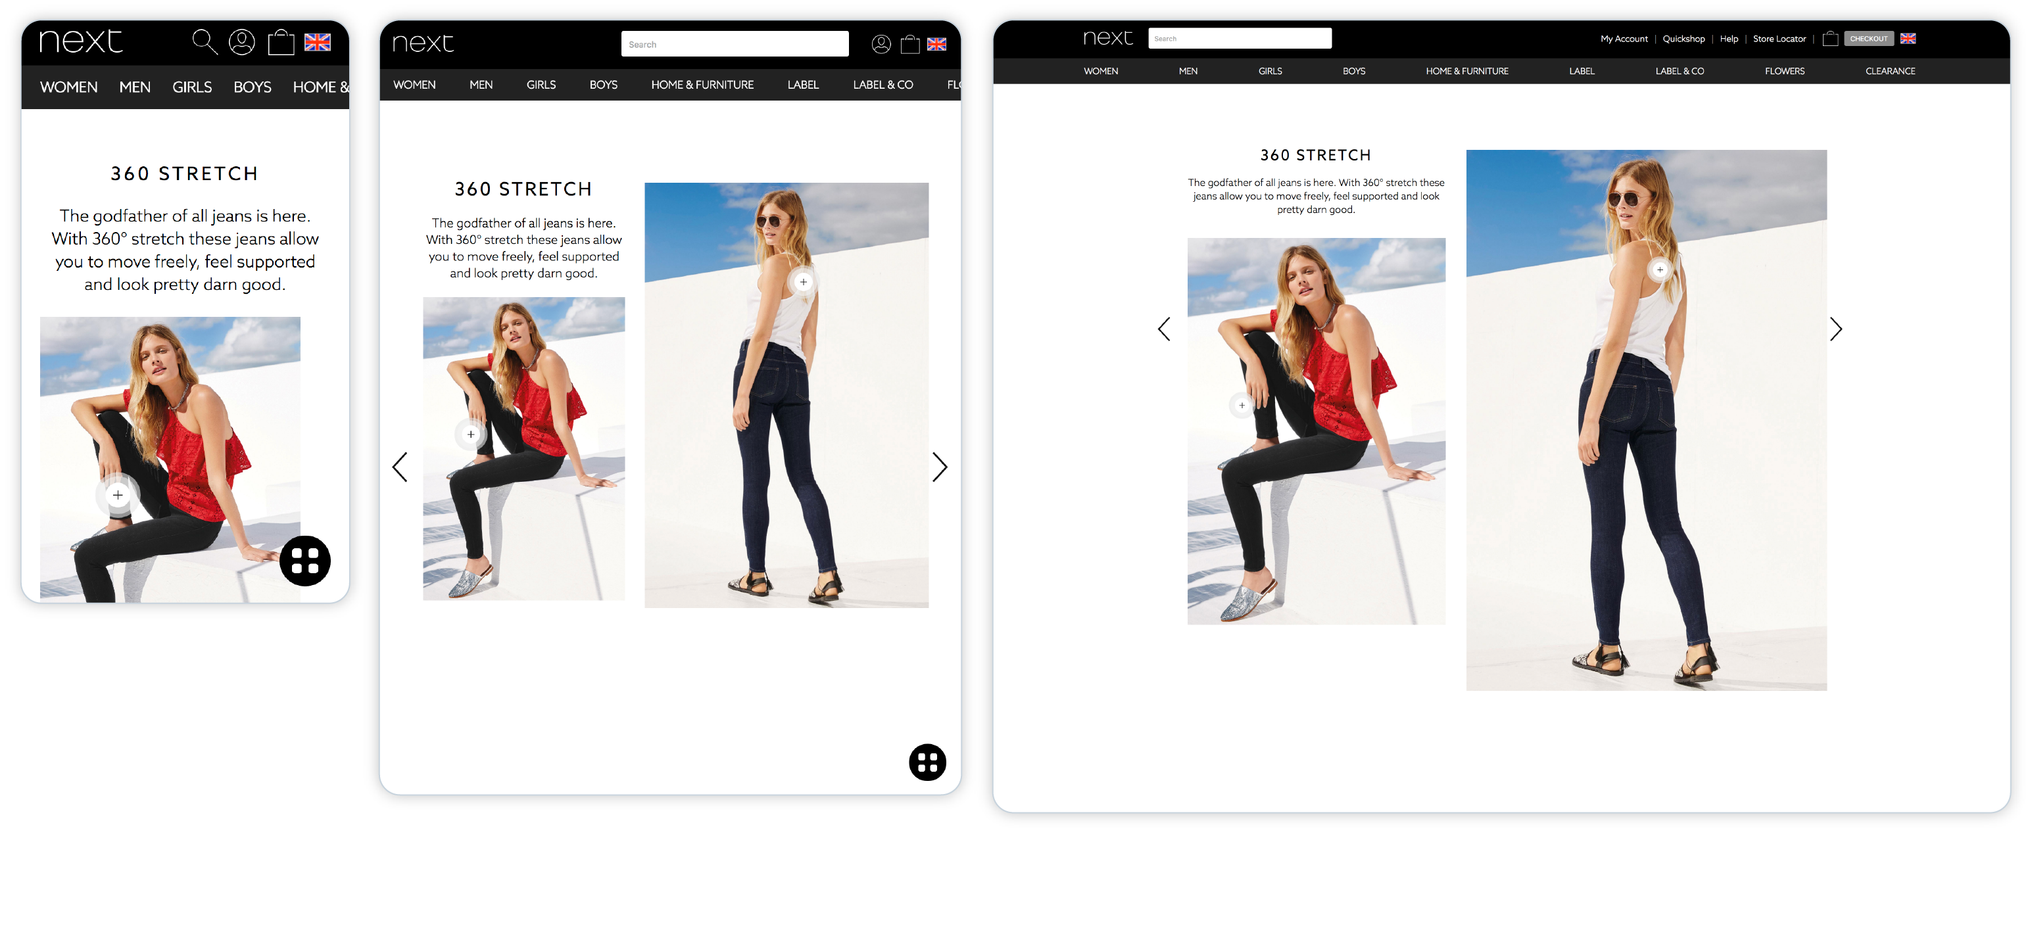Open the account icon in mobile header
The image size is (2032, 940).
241,42
